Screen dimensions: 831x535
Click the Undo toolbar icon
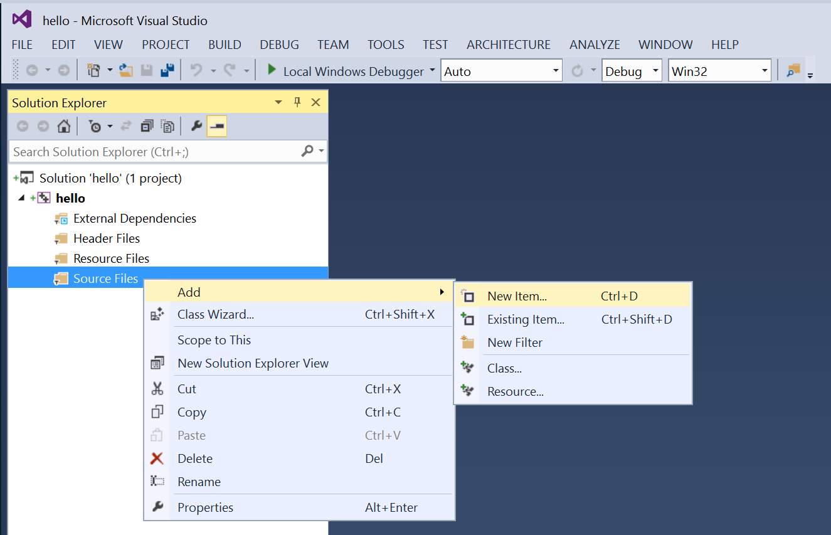click(196, 71)
